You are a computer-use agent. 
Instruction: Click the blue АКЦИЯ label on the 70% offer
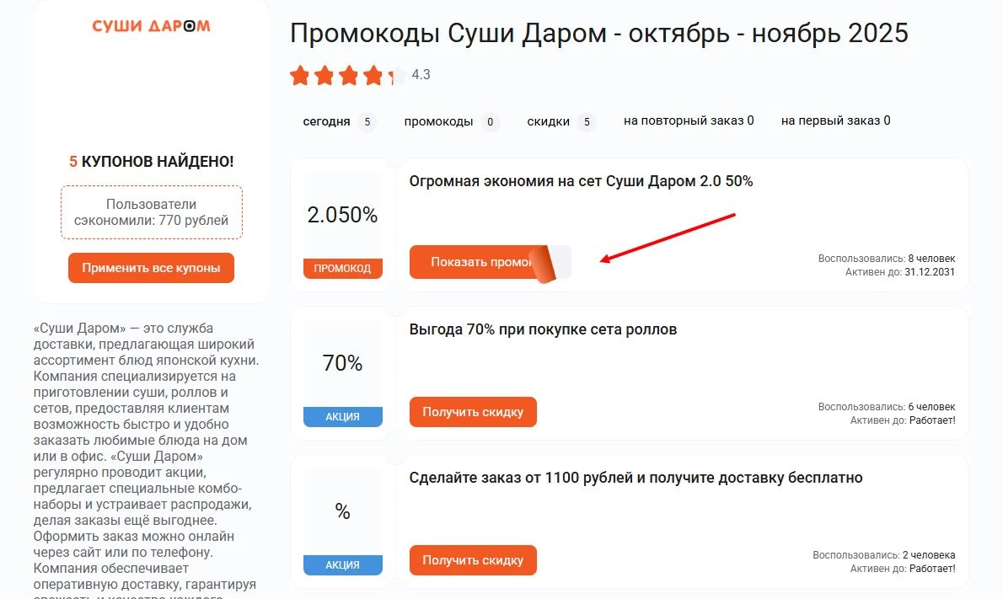click(x=342, y=416)
